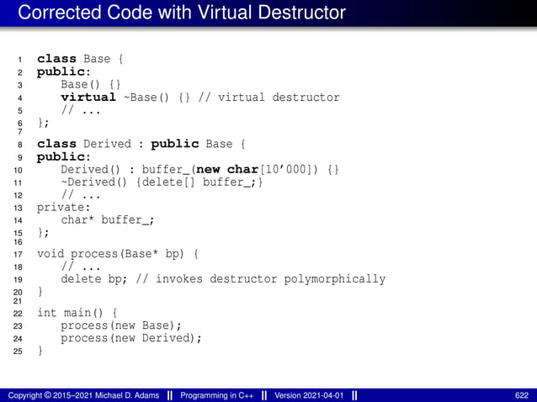The width and height of the screenshot is (537, 402).
Task: Click the '~Derived() {delete[] buffer_;}' line
Action: pyautogui.click(x=162, y=182)
